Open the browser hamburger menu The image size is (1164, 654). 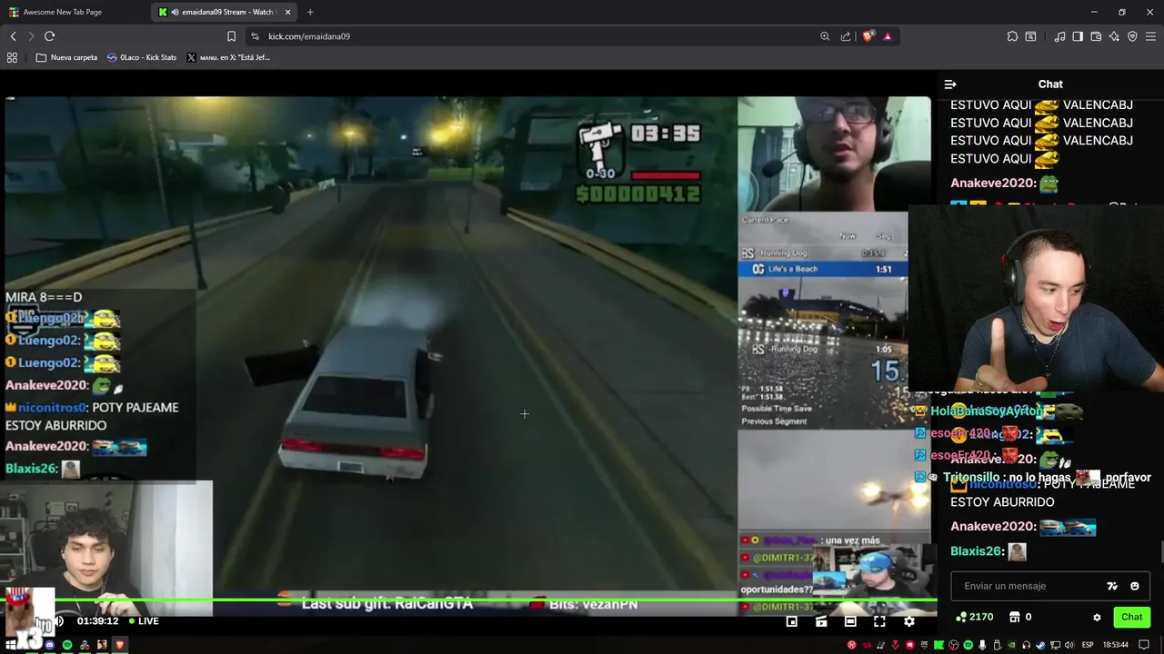(1150, 36)
